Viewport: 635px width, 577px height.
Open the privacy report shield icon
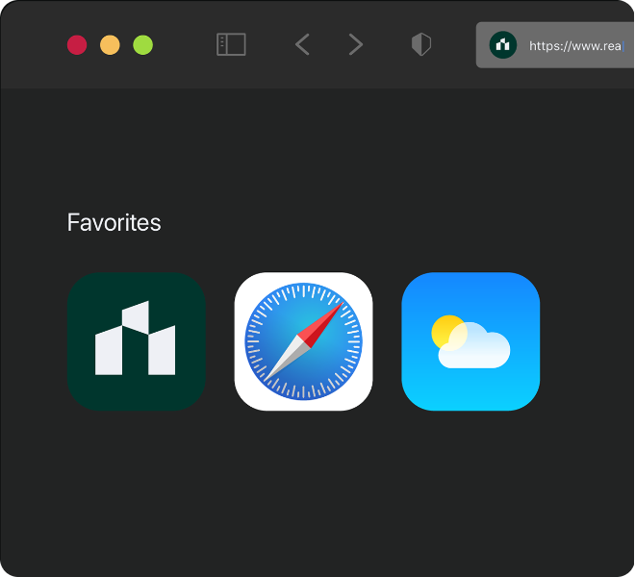coord(421,44)
